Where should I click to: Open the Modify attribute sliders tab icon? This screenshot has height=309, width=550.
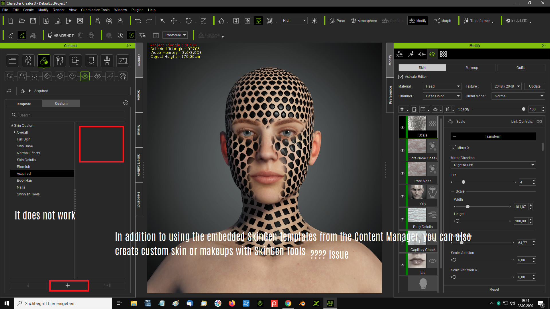399,54
